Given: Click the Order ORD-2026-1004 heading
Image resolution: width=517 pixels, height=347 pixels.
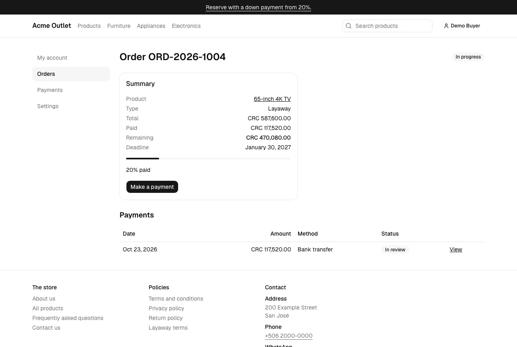Looking at the screenshot, I should (172, 57).
